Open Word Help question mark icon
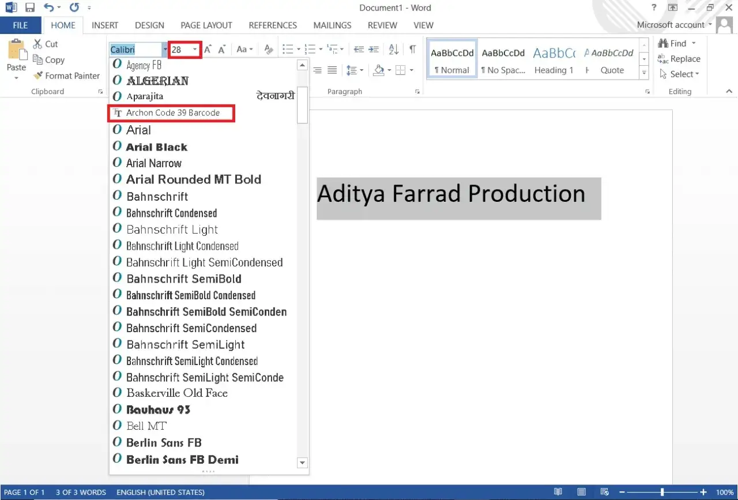This screenshot has width=738, height=500. tap(654, 8)
